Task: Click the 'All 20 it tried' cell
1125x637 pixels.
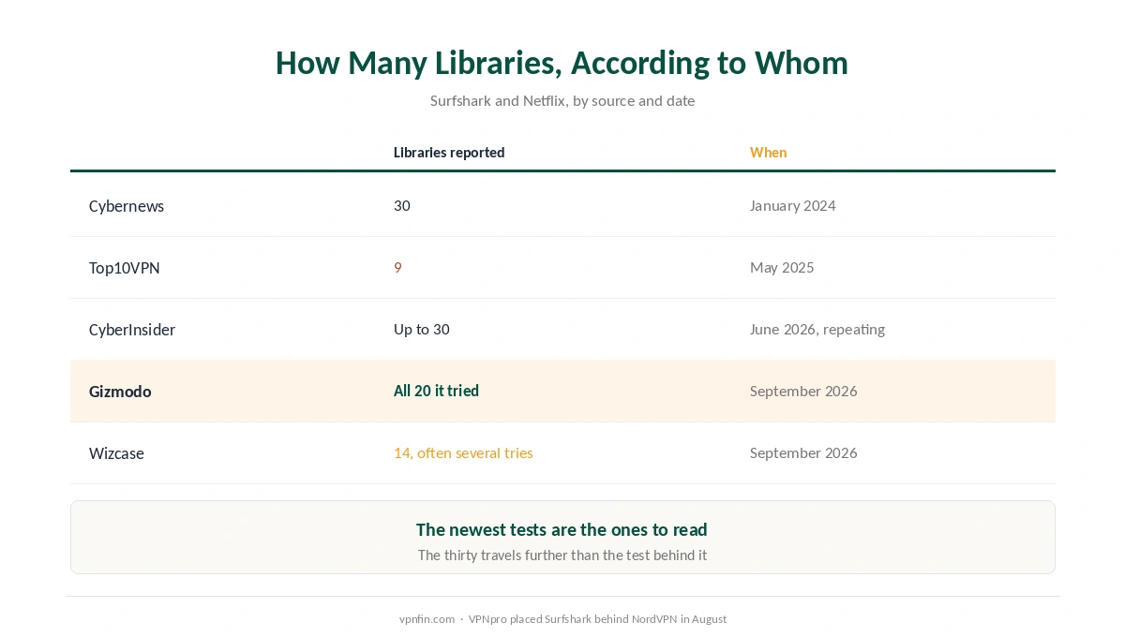Action: [436, 392]
